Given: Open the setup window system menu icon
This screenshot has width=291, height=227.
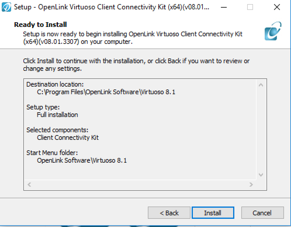Looking at the screenshot, I should (6, 7).
